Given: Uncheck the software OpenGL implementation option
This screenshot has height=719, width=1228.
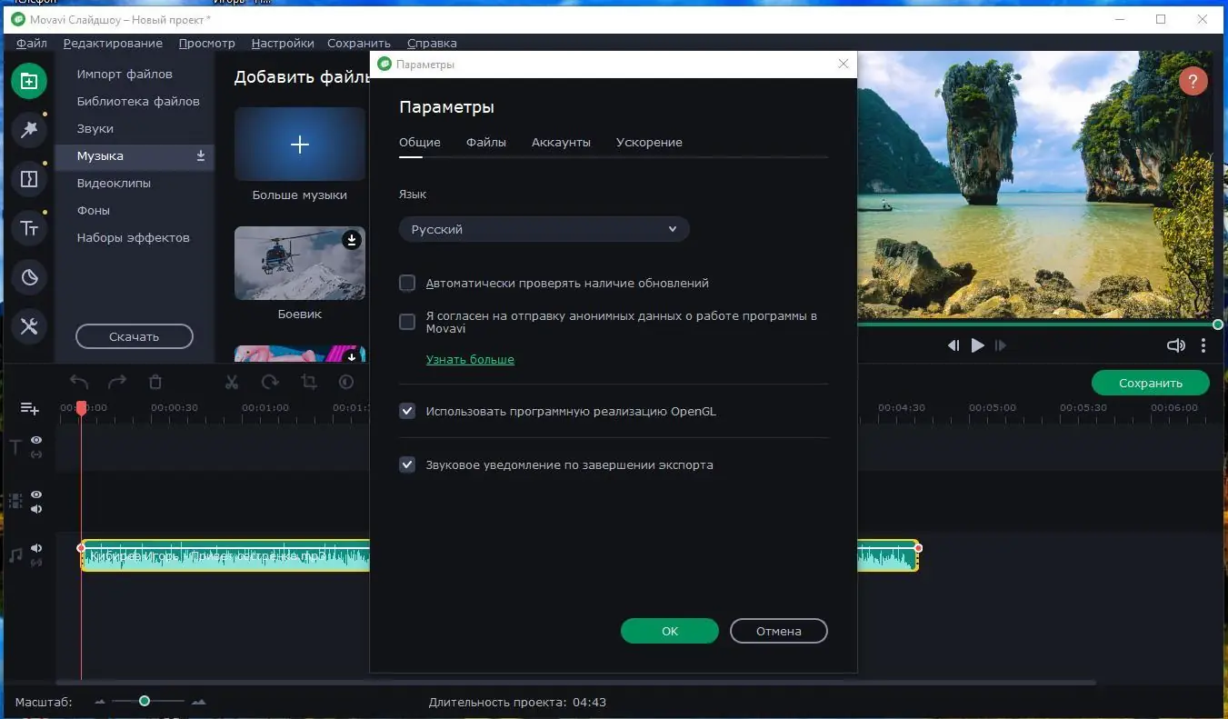Looking at the screenshot, I should click(407, 411).
